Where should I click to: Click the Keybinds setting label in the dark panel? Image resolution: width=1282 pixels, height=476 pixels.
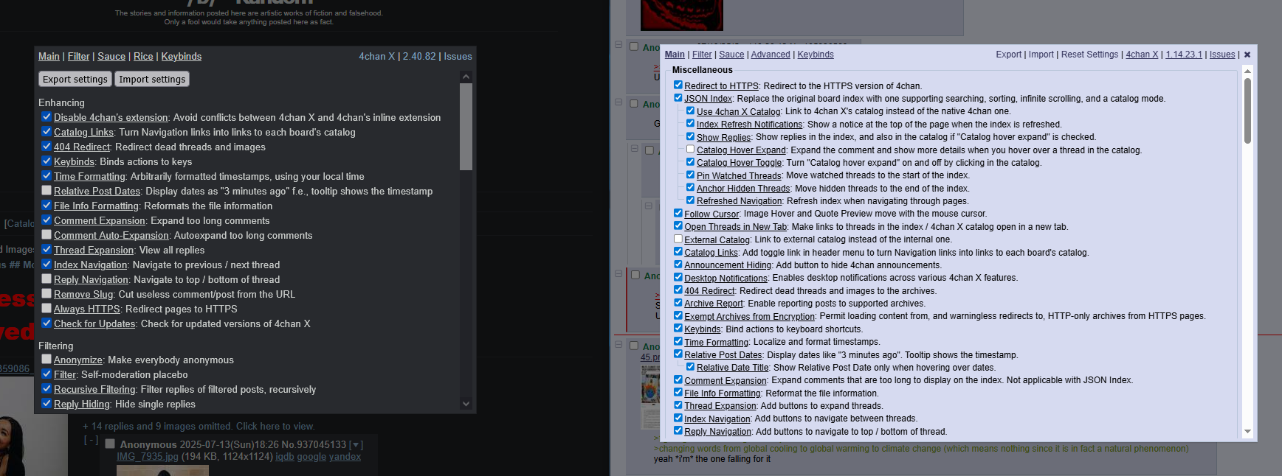(x=74, y=161)
